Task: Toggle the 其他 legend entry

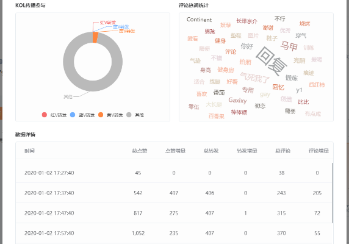Action: (x=135, y=115)
